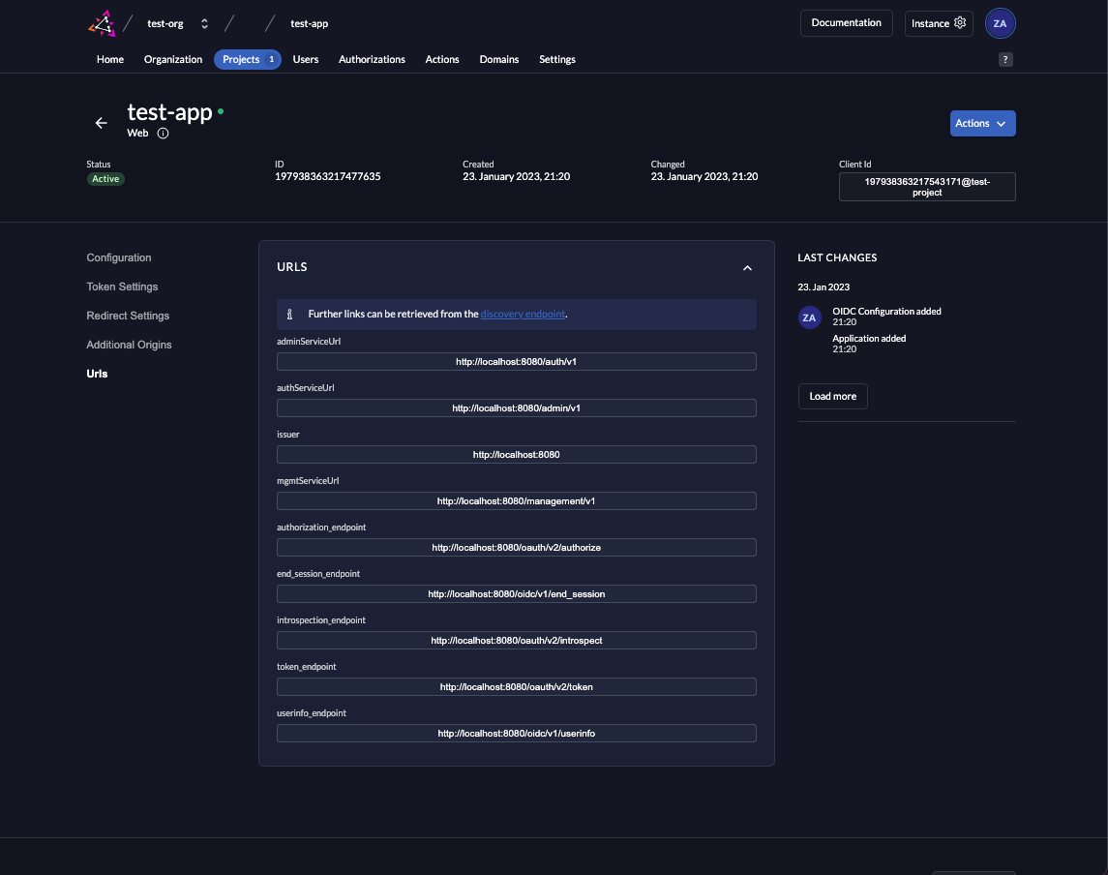This screenshot has height=875, width=1108.
Task: Copy the authServiceUrl value
Action: (x=516, y=407)
